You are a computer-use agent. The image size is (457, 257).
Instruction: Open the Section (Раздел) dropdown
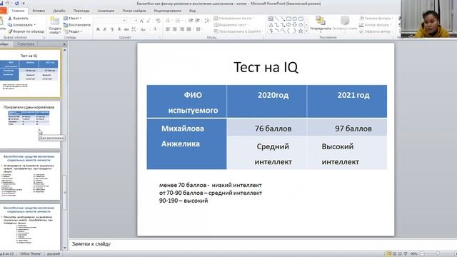(73, 31)
